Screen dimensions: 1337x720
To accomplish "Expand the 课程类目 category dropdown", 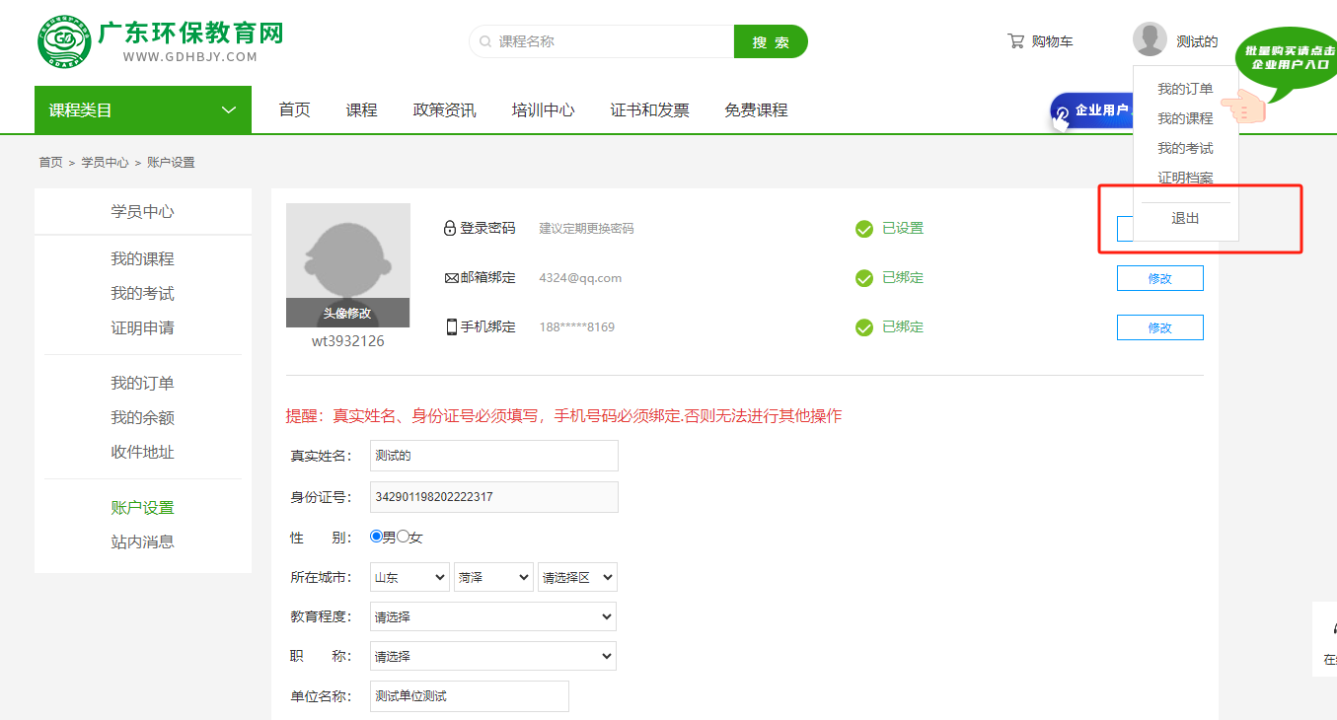I will 143,110.
